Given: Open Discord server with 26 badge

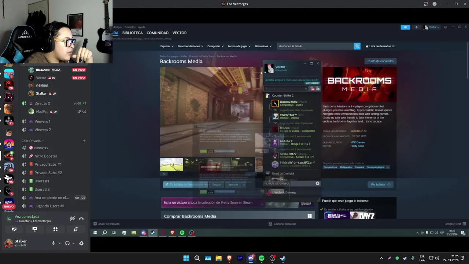Looking at the screenshot, I should click(x=9, y=167).
